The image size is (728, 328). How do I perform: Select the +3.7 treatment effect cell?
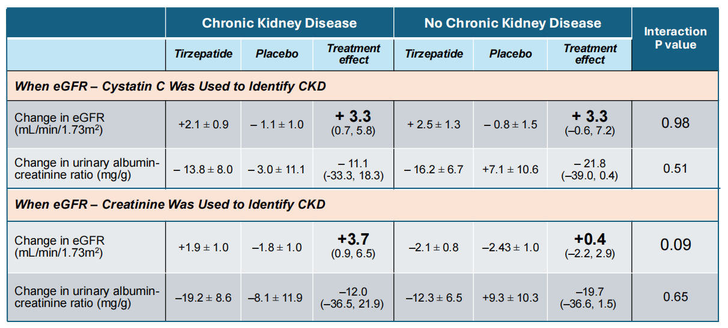pyautogui.click(x=353, y=246)
